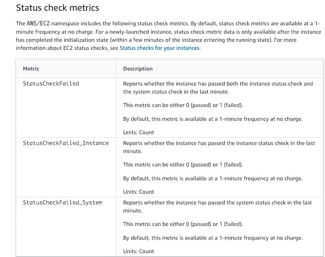Click the 1-minute frequency line in the StatusCheckFailed_Instance row
The height and width of the screenshot is (257, 325).
coord(213,178)
